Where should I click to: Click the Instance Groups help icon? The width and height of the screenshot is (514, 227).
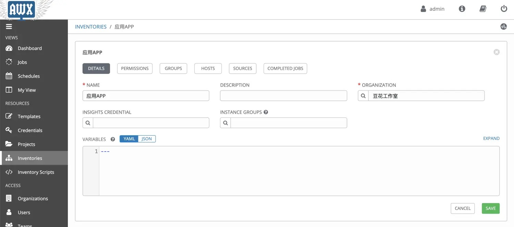click(x=266, y=112)
